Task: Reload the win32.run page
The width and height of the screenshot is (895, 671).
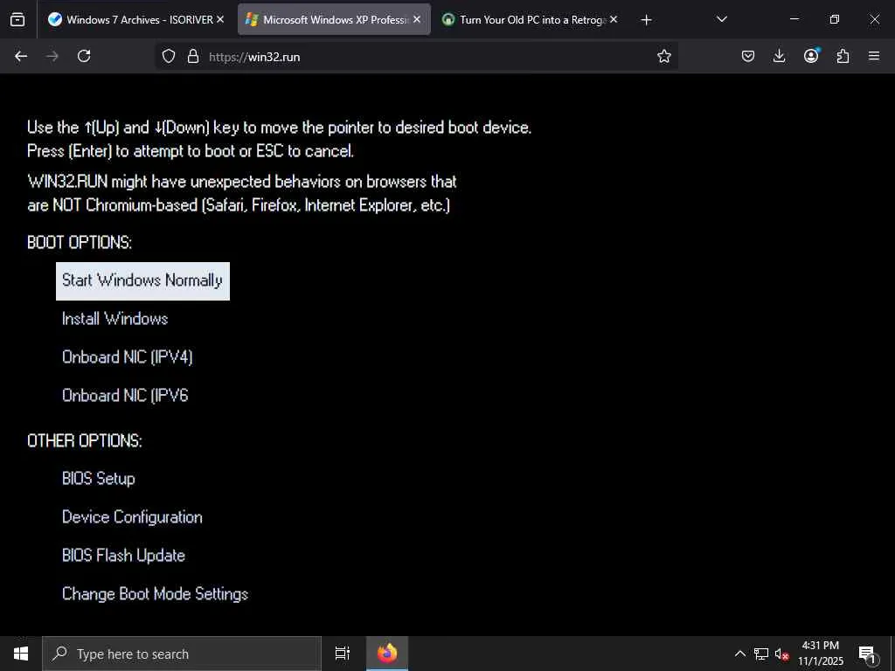Action: (x=84, y=56)
